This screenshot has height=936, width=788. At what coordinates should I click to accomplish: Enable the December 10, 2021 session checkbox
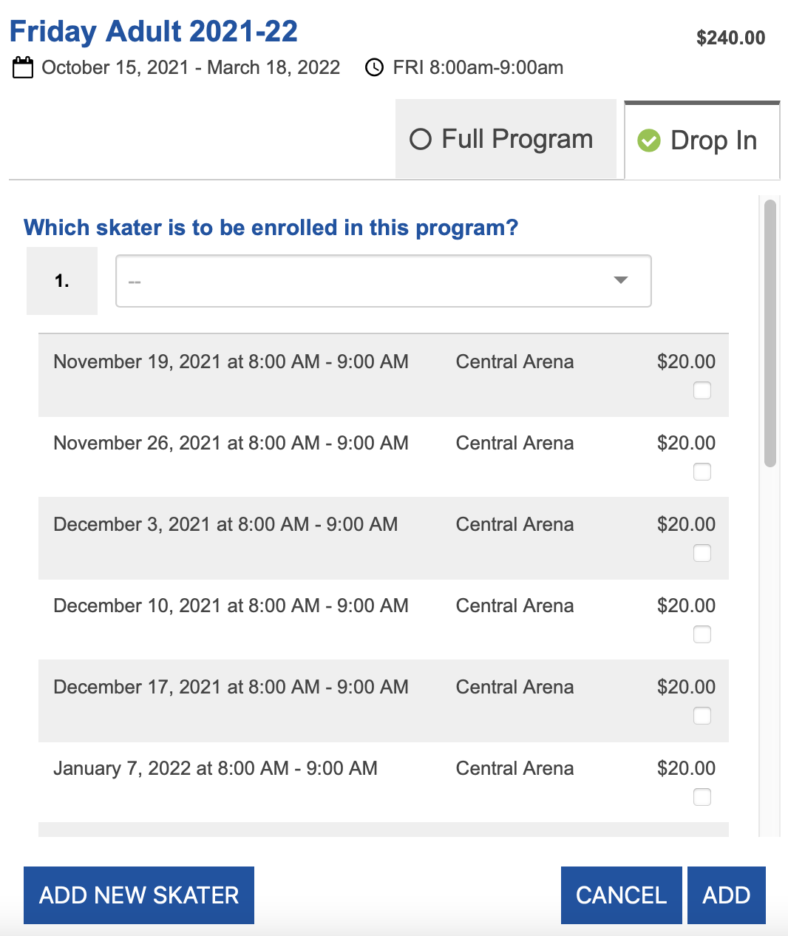click(702, 634)
